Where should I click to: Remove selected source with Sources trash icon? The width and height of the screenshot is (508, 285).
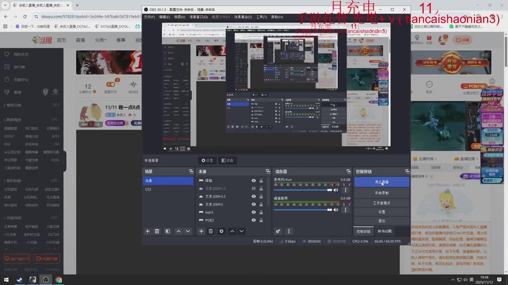(211, 231)
